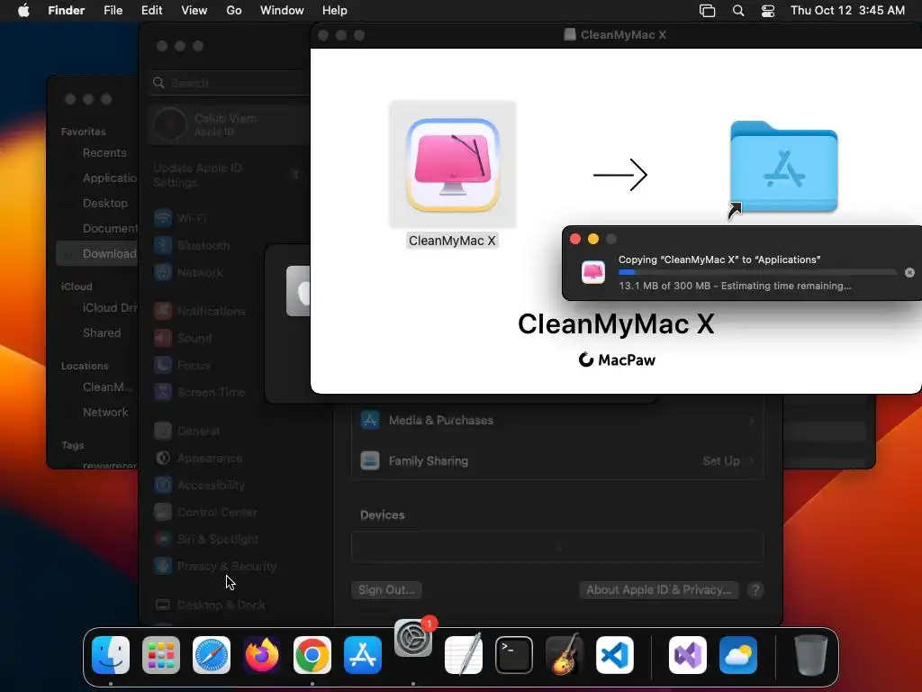Viewport: 922px width, 692px height.
Task: Click the Applications folder shortcut icon
Action: pos(783,168)
